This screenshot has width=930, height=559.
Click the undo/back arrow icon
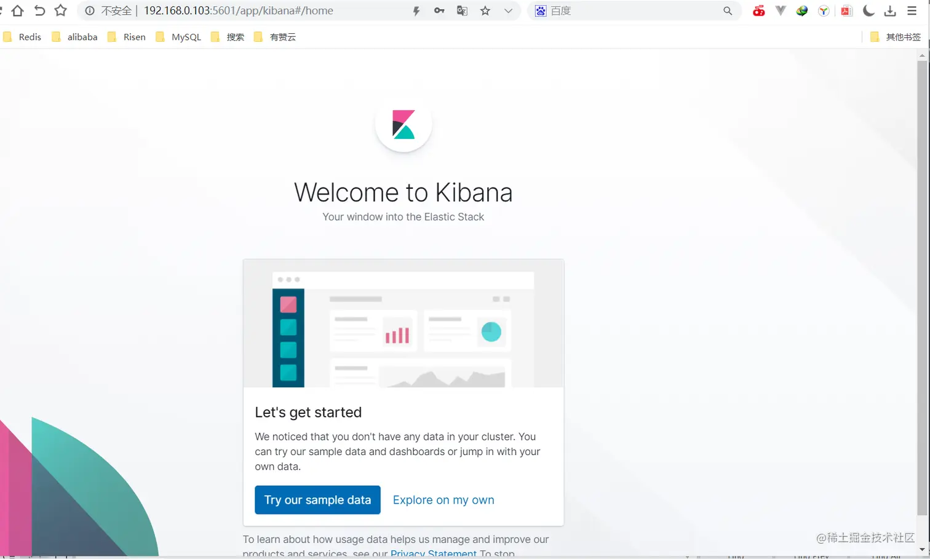pyautogui.click(x=39, y=10)
